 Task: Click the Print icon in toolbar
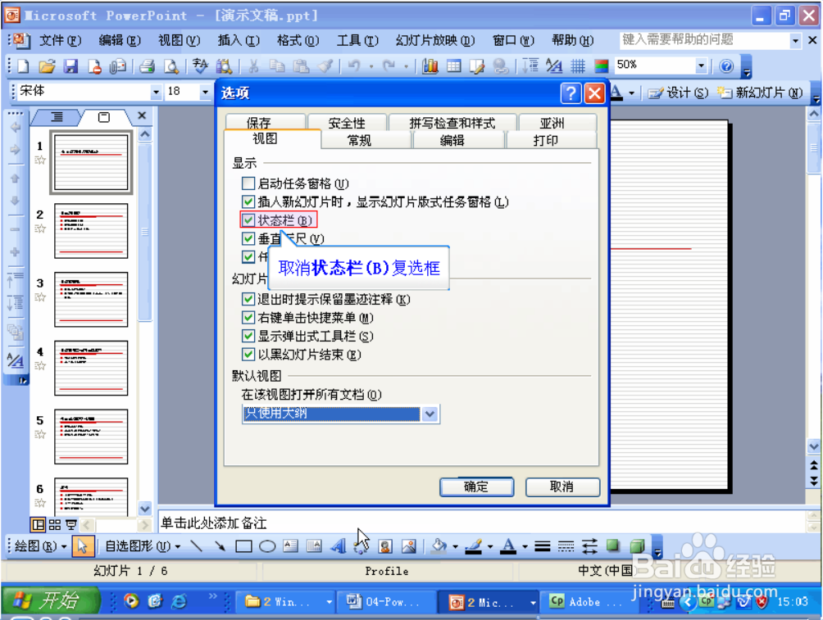[148, 66]
